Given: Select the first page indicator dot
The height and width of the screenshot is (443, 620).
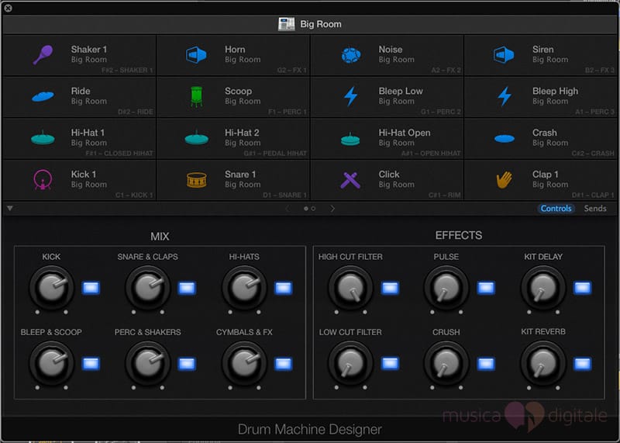Looking at the screenshot, I should (x=305, y=208).
